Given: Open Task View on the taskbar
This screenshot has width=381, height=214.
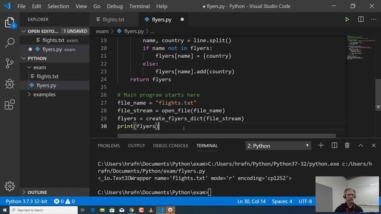Looking at the screenshot, I should pyautogui.click(x=82, y=210).
